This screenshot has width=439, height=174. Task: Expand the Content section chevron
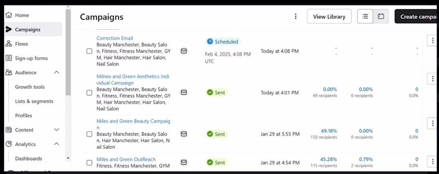click(57, 130)
